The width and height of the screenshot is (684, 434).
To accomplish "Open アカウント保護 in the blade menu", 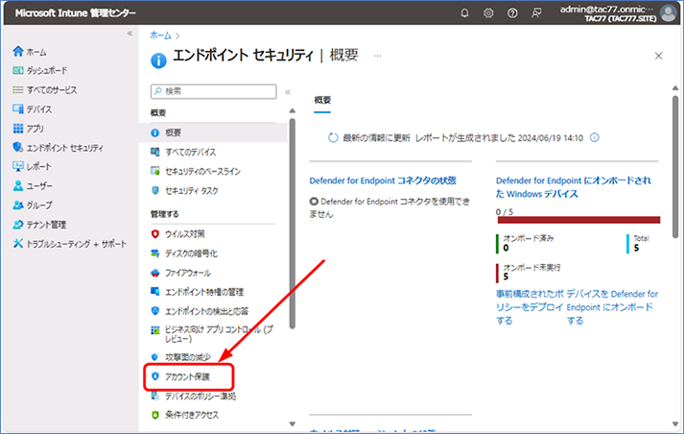I will point(189,376).
